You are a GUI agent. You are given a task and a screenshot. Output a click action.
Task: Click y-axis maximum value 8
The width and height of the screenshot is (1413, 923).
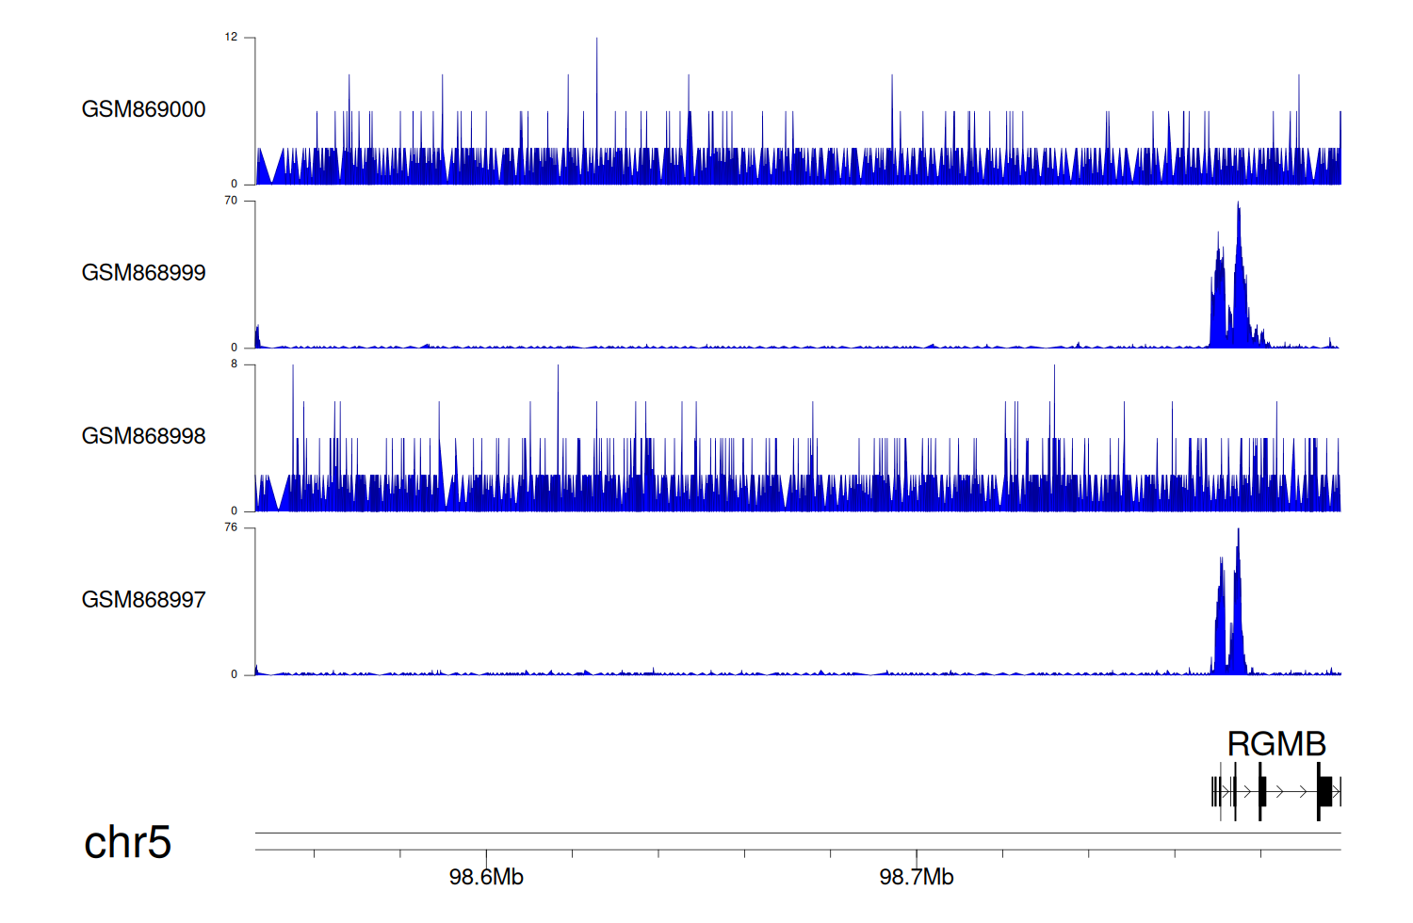[x=234, y=364]
